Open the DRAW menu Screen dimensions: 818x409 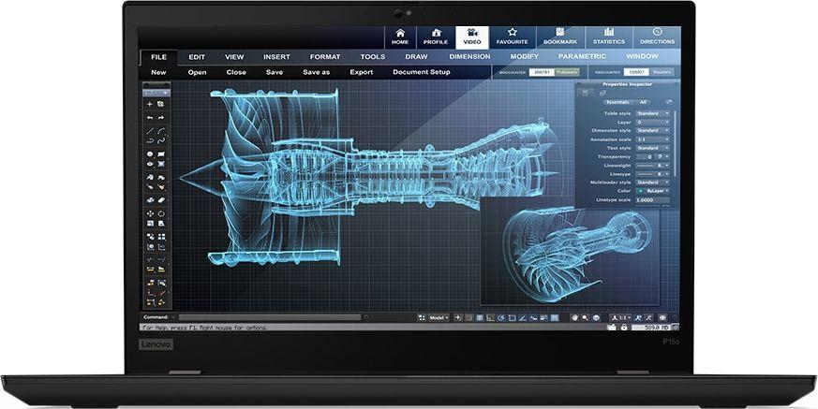point(416,56)
